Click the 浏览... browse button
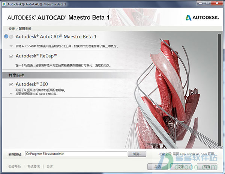 pyautogui.click(x=137, y=154)
